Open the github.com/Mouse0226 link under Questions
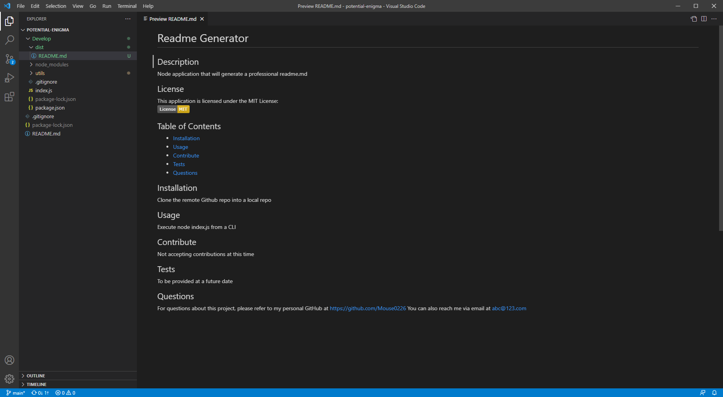The image size is (723, 397). tap(368, 308)
